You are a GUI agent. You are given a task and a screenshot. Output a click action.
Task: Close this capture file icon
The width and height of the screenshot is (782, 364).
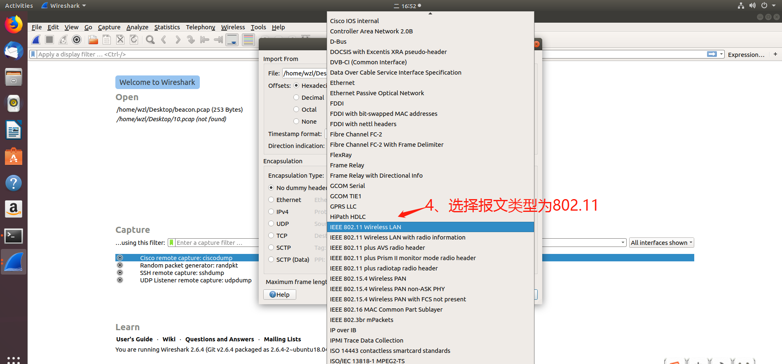[120, 40]
